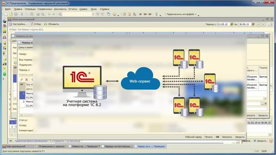The width and height of the screenshot is (276, 155).
Task: Click the M memory button
Action: pos(140,14)
